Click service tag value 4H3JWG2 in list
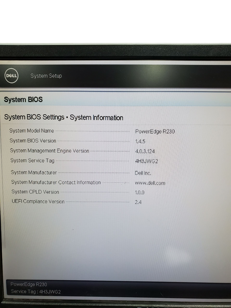The height and width of the screenshot is (308, 231). (x=147, y=161)
